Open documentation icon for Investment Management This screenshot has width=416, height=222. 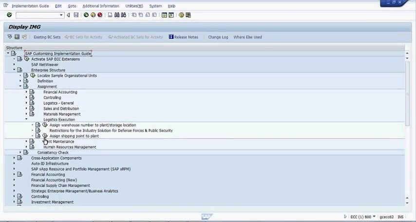[19, 202]
